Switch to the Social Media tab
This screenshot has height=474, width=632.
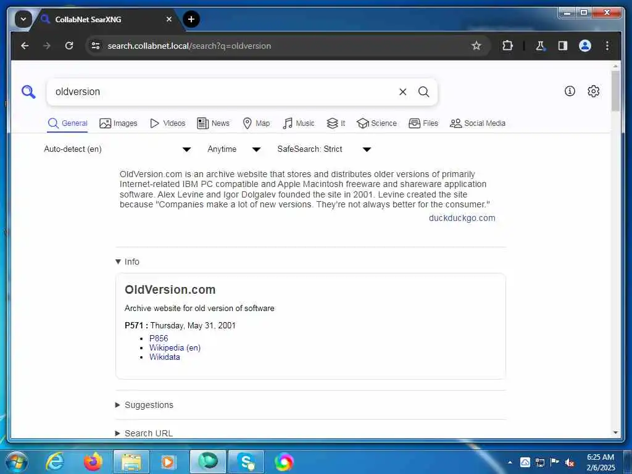pyautogui.click(x=478, y=123)
